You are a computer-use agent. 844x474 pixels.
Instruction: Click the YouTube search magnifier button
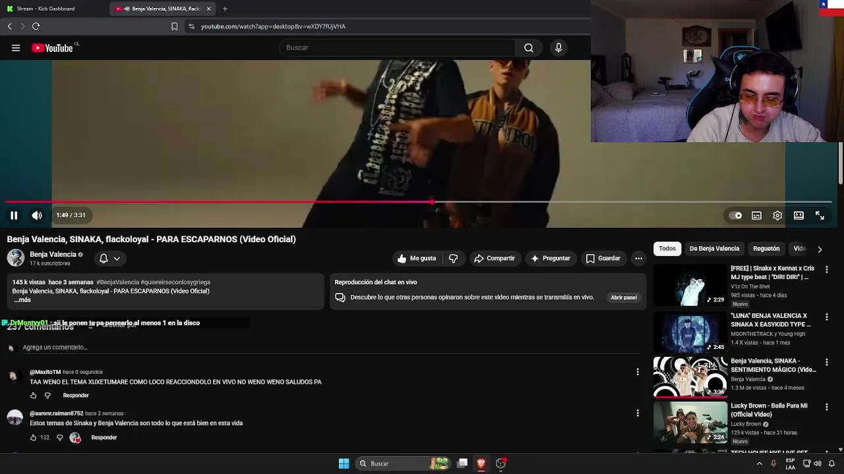click(529, 47)
